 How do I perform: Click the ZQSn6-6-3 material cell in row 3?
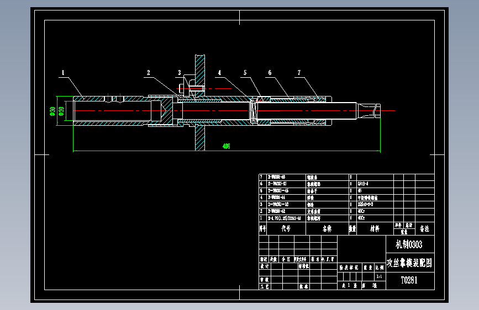pyautogui.click(x=366, y=204)
